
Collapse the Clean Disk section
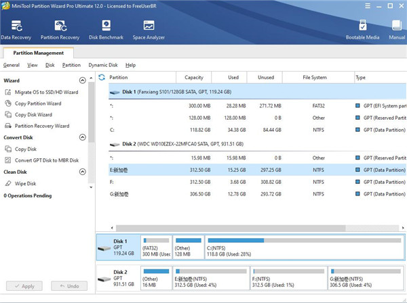point(82,172)
